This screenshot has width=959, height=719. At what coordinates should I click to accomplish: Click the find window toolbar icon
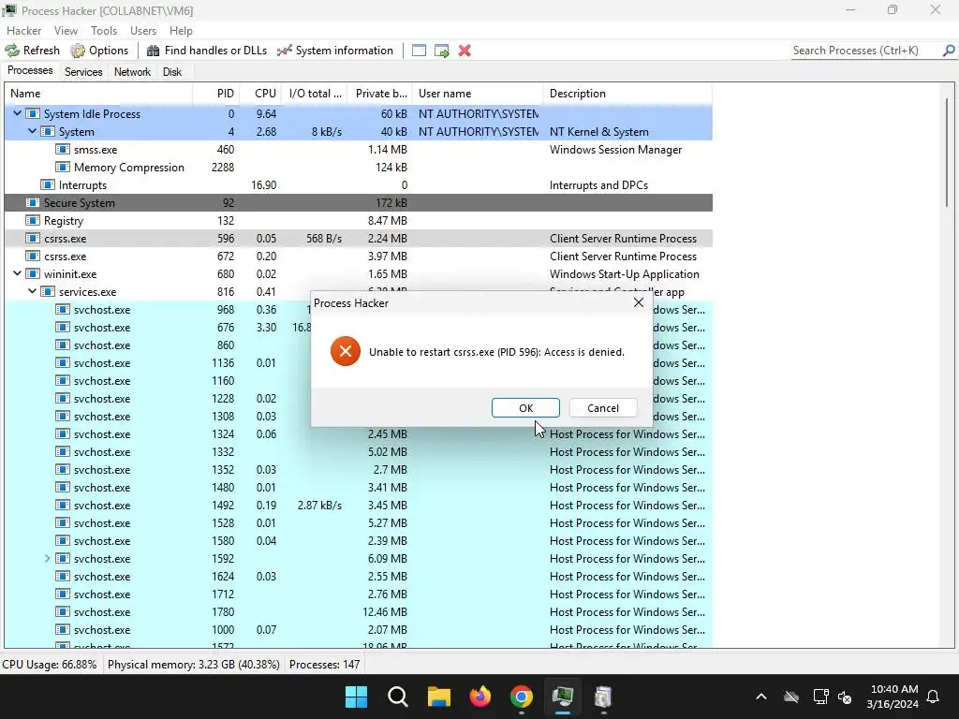pyautogui.click(x=419, y=51)
